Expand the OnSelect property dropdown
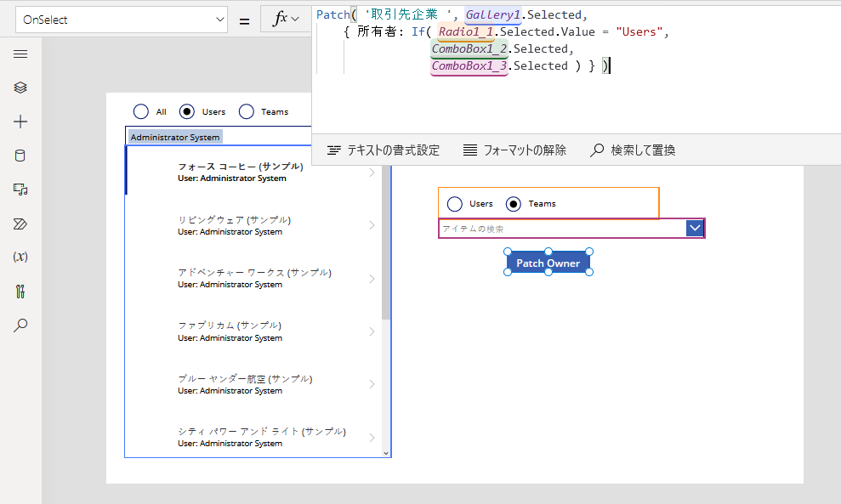This screenshot has width=841, height=504. tap(220, 20)
